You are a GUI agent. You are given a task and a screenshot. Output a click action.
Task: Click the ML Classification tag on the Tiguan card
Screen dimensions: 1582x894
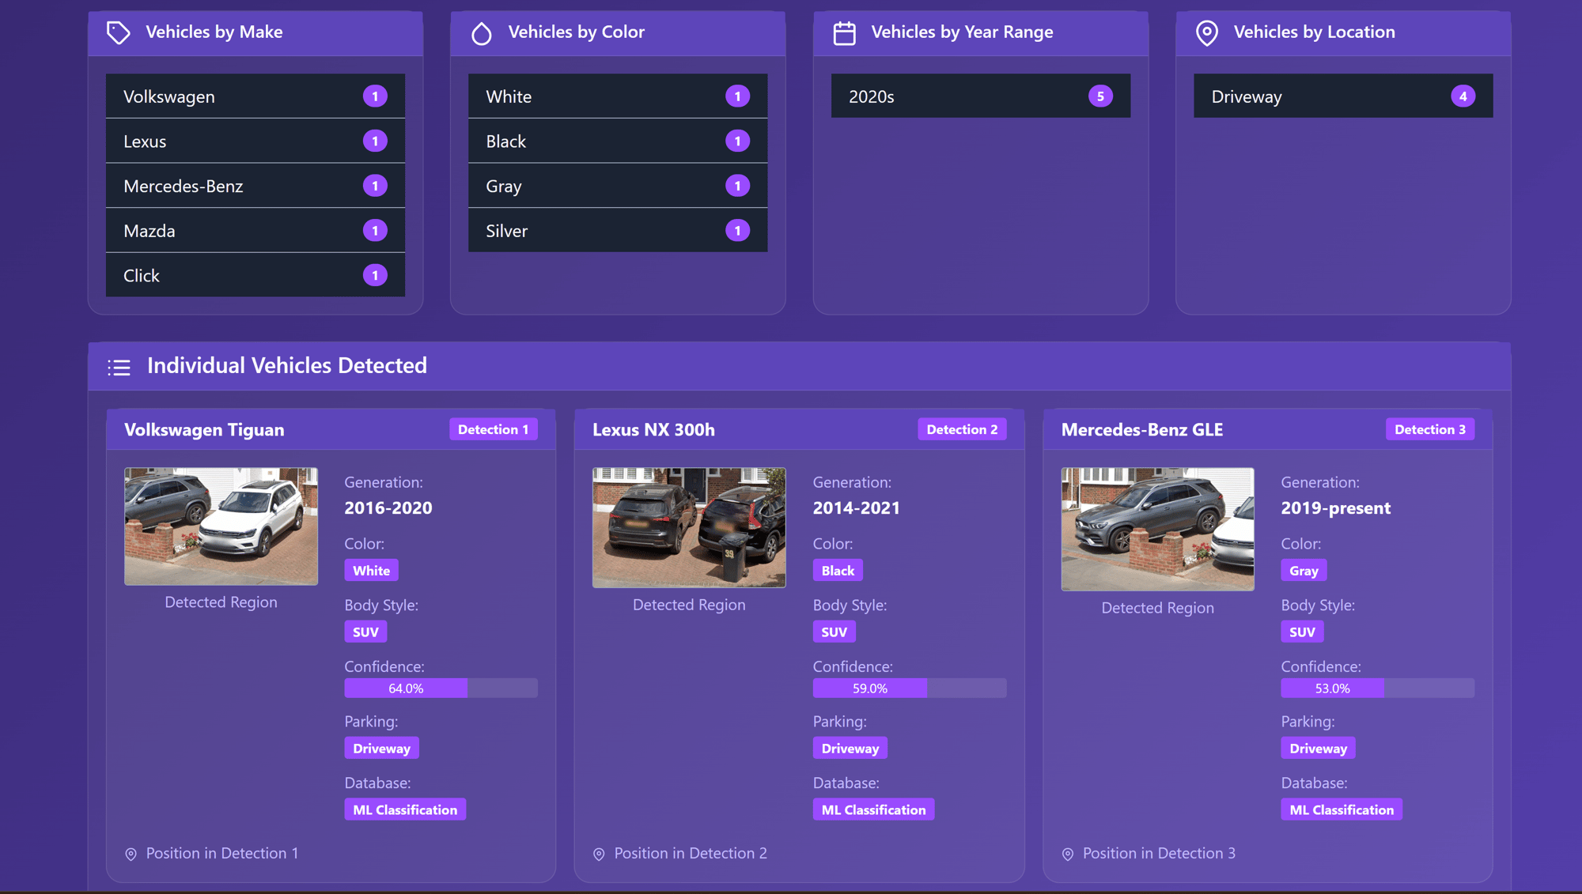pos(405,810)
